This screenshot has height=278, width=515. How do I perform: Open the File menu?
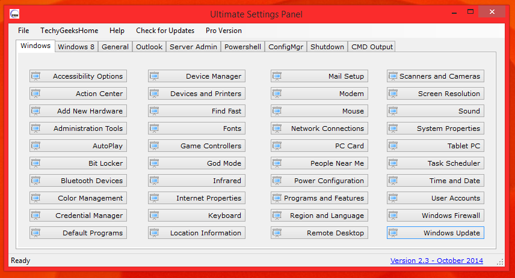(x=23, y=31)
